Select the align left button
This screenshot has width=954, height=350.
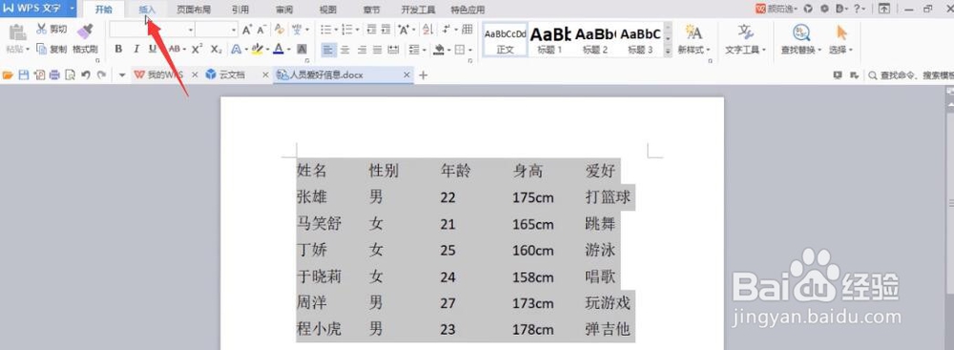pos(328,50)
